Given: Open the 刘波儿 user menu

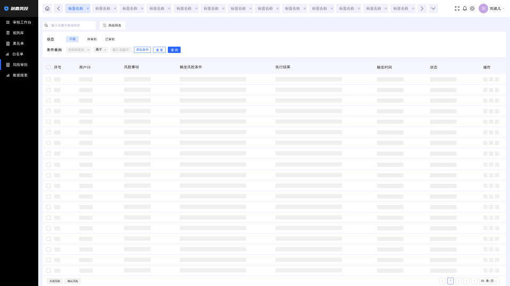Looking at the screenshot, I should pos(497,8).
